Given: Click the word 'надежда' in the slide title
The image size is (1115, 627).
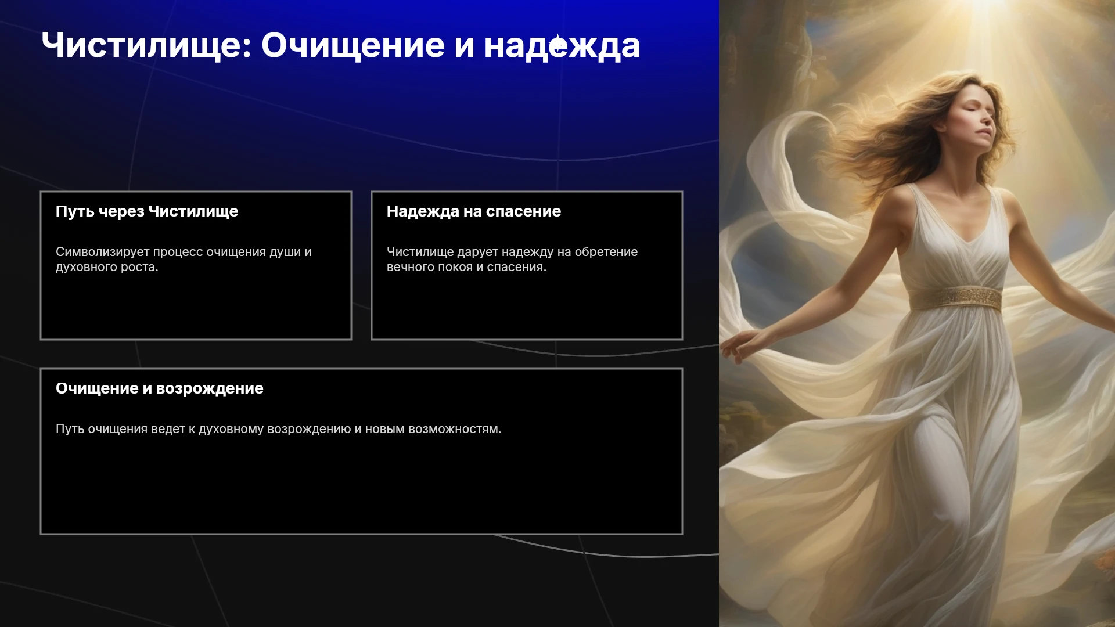Looking at the screenshot, I should point(562,45).
